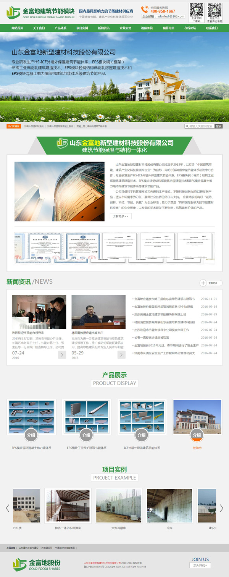229x577 pixels.
Task: Open 产品体系 in the navigation bar
Action: click(60, 28)
